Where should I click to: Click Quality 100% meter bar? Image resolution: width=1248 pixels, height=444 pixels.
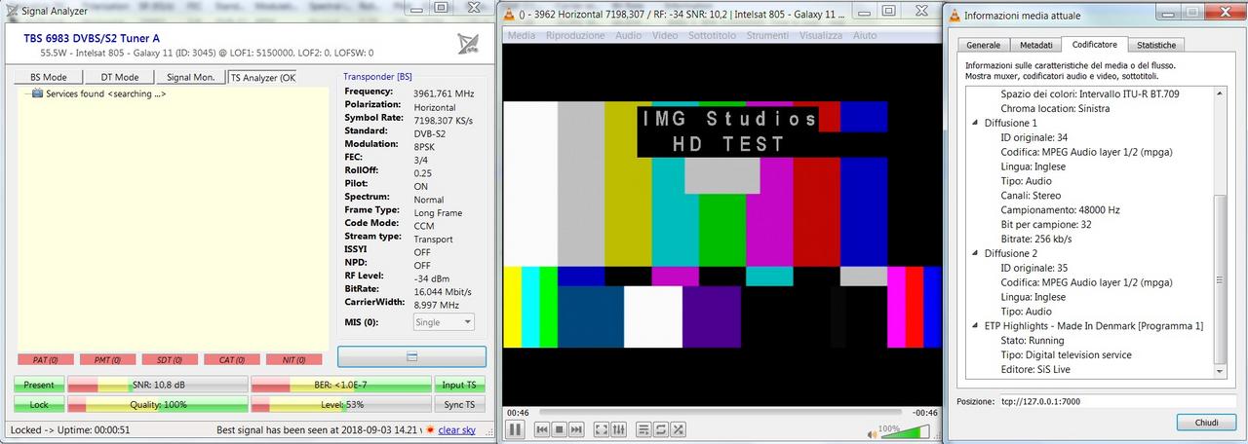(x=157, y=404)
